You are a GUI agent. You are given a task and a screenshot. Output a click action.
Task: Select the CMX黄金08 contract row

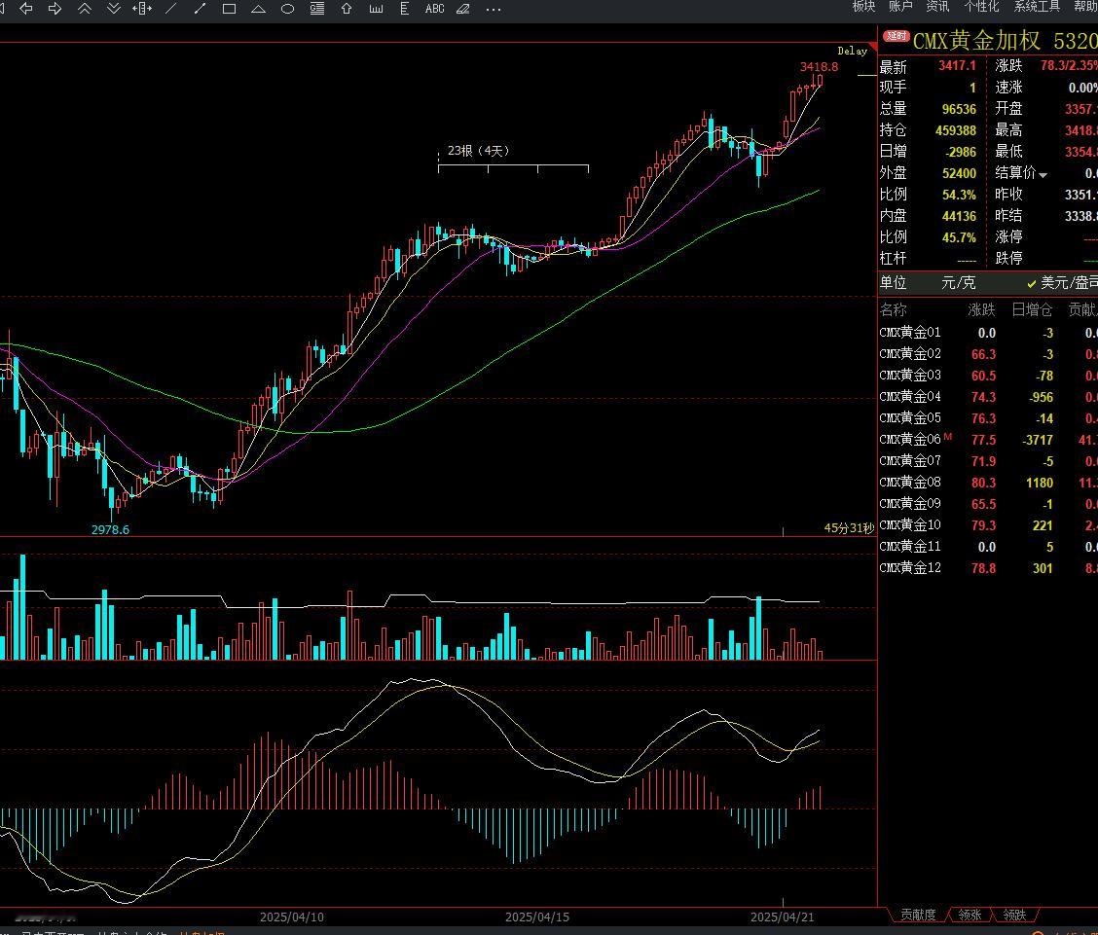pos(988,483)
